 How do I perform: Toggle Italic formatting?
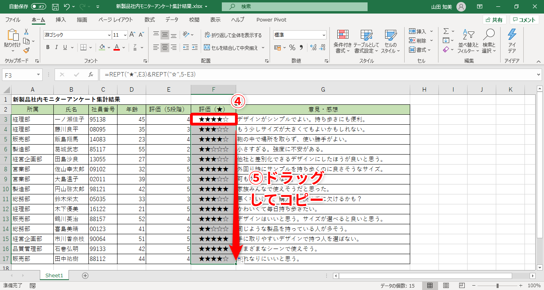click(x=57, y=47)
